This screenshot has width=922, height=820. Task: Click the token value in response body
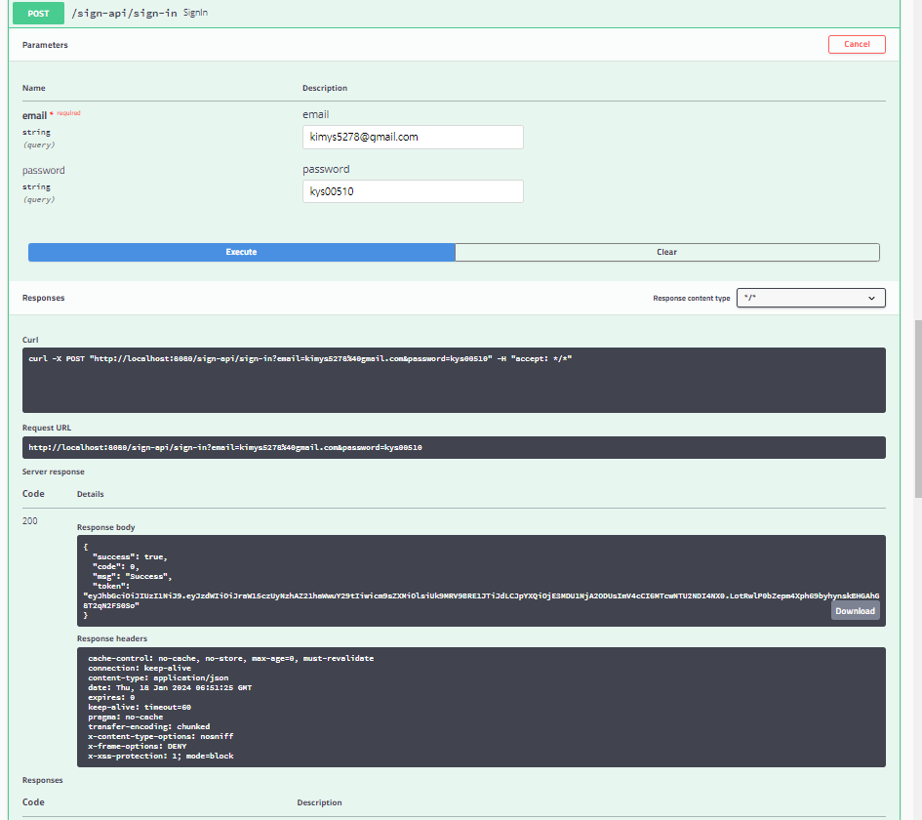click(x=481, y=600)
